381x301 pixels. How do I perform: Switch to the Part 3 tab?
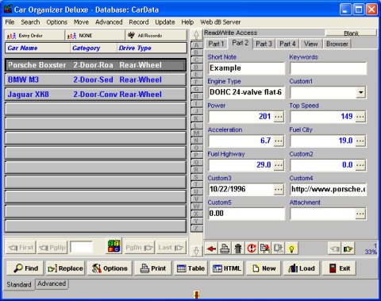264,44
